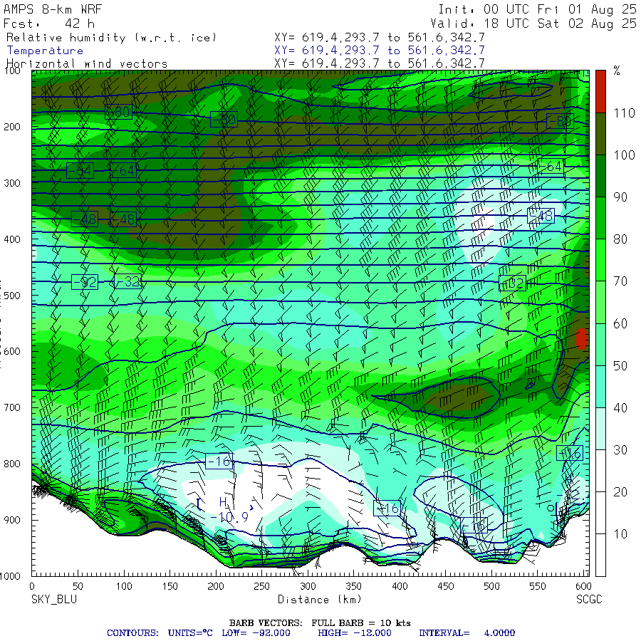Click the 'H -10.9' temperature maximum label

coord(229,510)
